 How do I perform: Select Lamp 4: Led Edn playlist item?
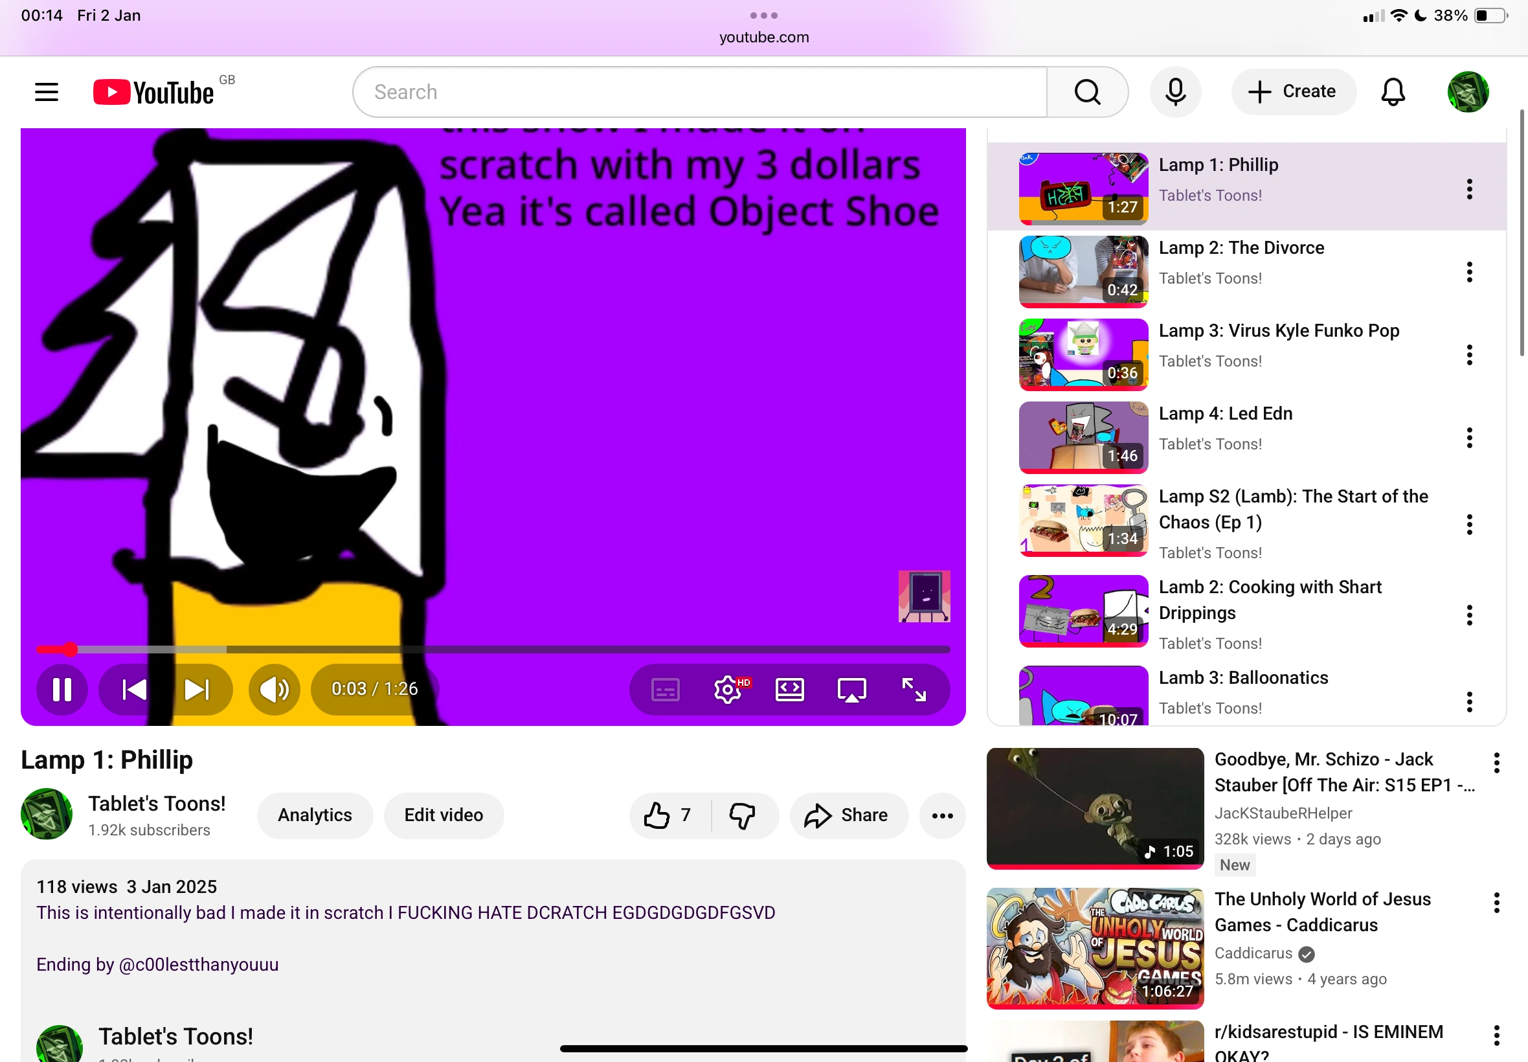click(x=1224, y=414)
